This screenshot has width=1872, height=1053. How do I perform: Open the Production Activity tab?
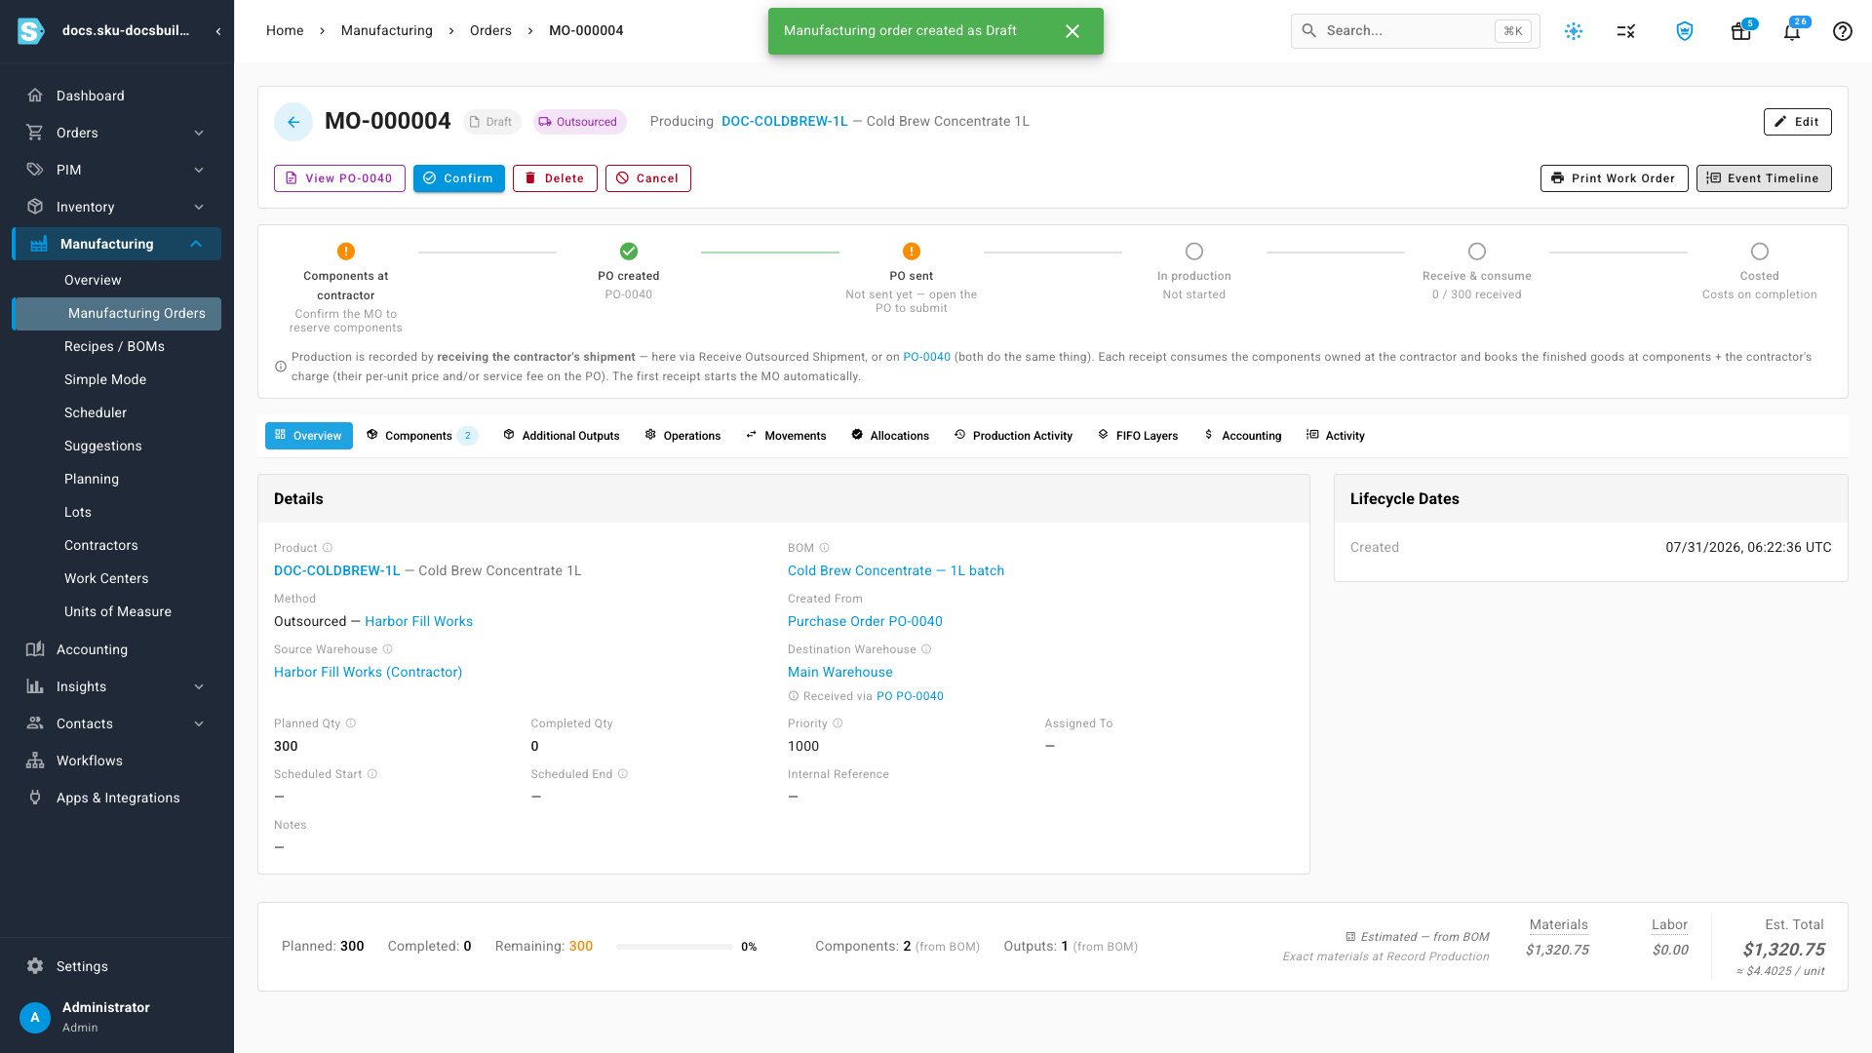click(x=1013, y=436)
